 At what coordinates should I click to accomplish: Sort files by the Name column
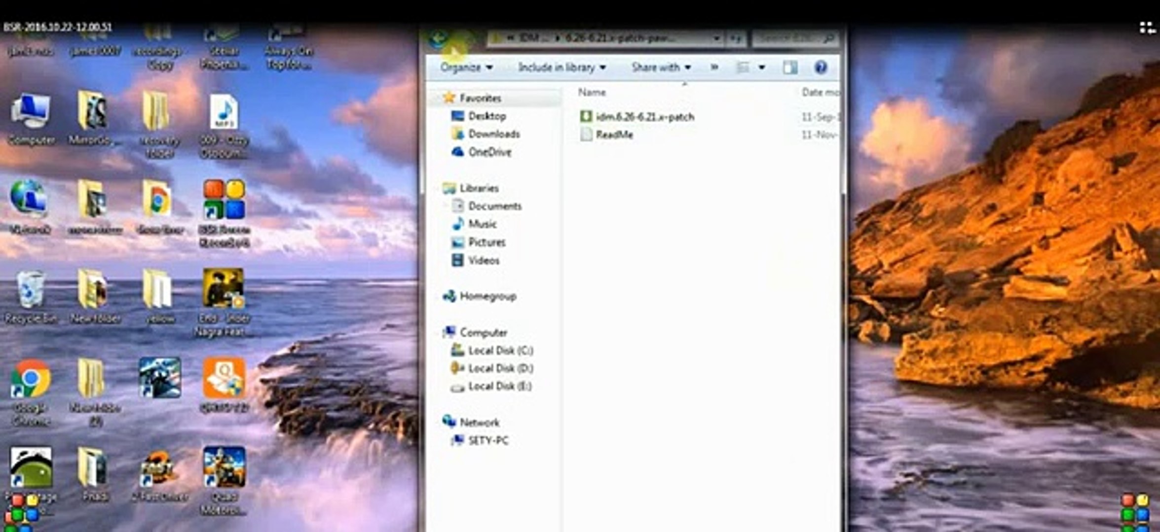point(592,92)
